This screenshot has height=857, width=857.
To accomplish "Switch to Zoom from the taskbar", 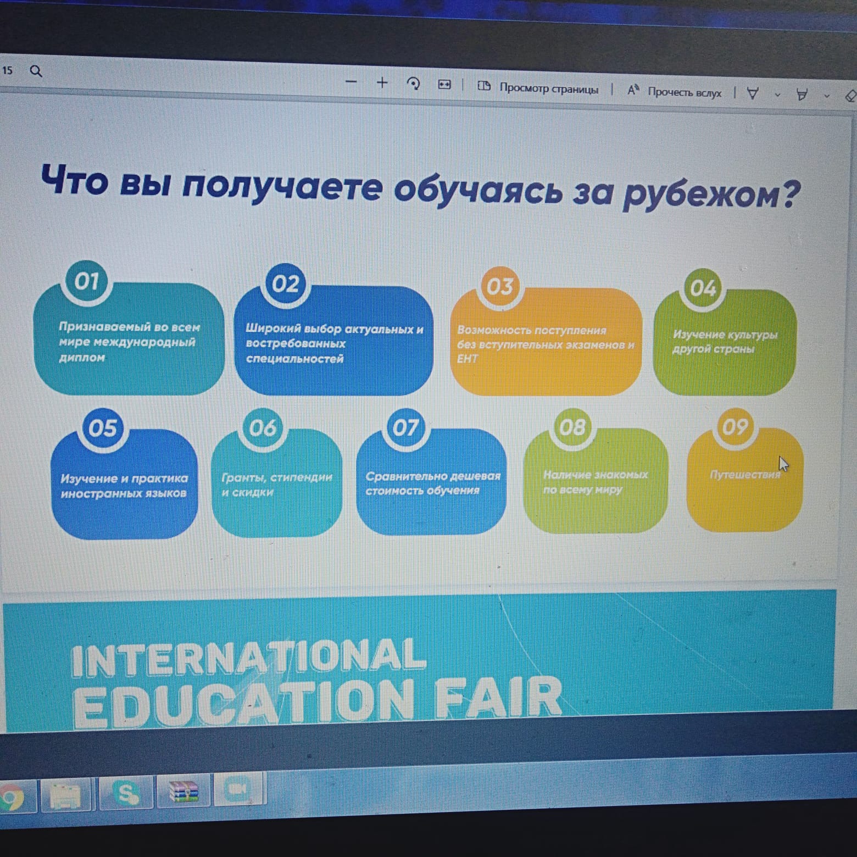I will 238,790.
